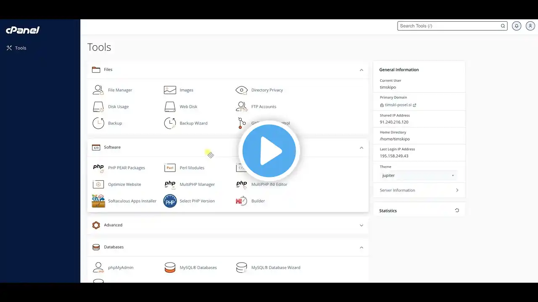The width and height of the screenshot is (538, 302).
Task: Click the notifications bell icon
Action: [x=517, y=26]
